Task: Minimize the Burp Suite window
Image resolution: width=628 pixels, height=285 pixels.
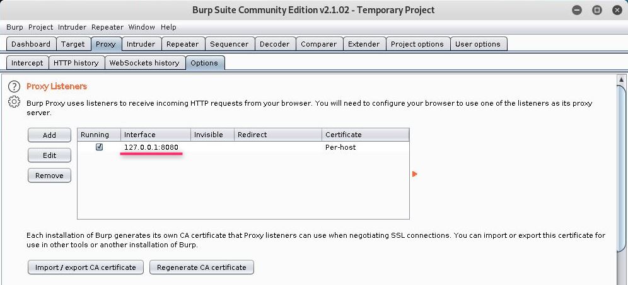Action: coord(577,11)
